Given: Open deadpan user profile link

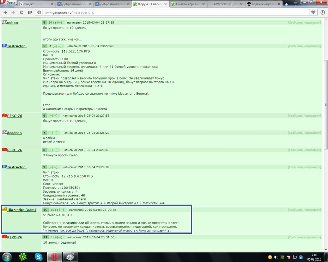Looking at the screenshot, I should click(14, 133).
